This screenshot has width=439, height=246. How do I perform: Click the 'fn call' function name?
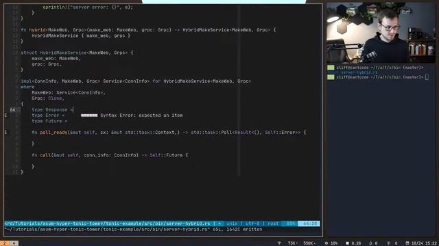[45, 155]
